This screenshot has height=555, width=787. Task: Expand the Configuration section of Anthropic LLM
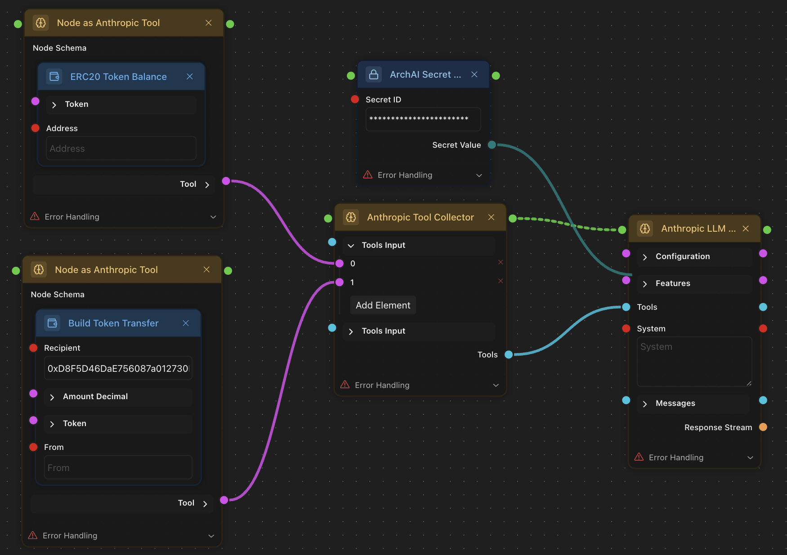pos(645,257)
